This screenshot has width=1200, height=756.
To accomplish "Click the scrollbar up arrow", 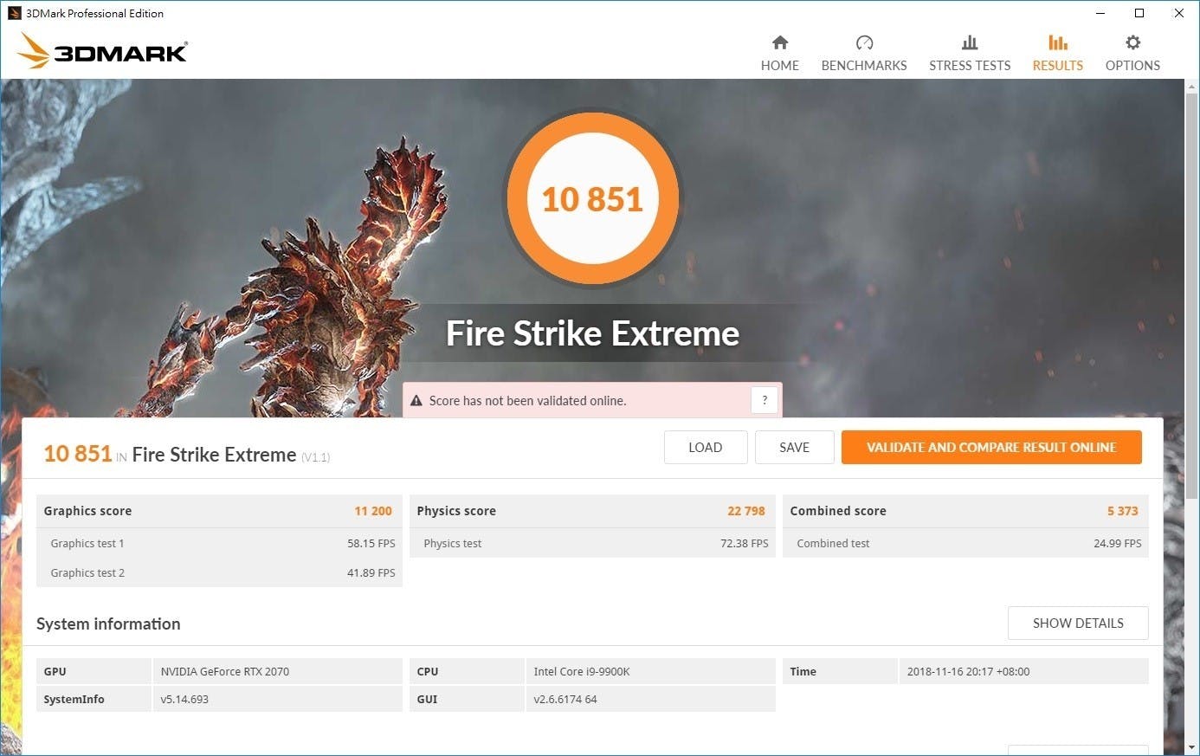I will point(1191,87).
